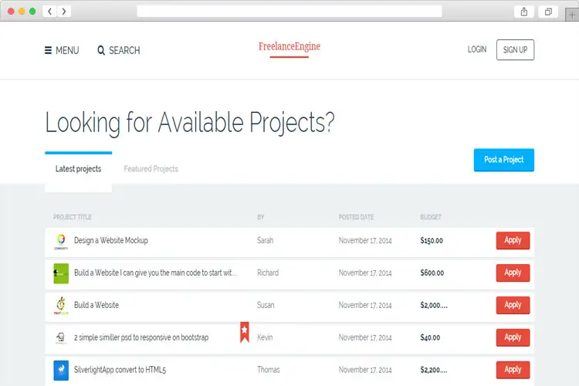Image resolution: width=579 pixels, height=386 pixels.
Task: Apply to Design a Website Mockup
Action: (513, 240)
